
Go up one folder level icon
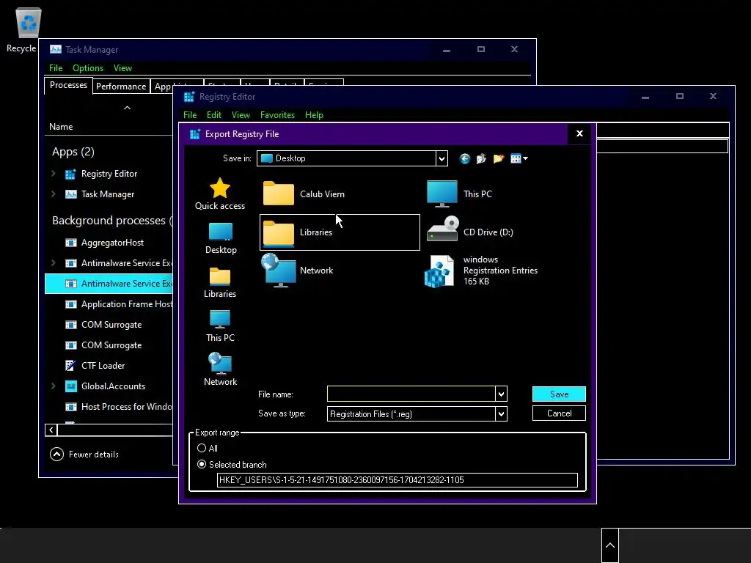tap(481, 158)
